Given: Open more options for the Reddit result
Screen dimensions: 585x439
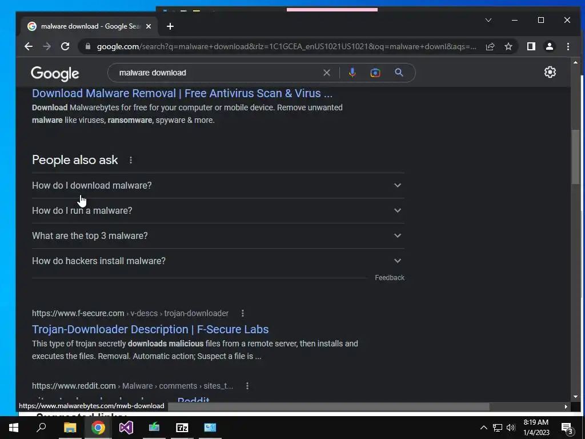Looking at the screenshot, I should pos(247,386).
